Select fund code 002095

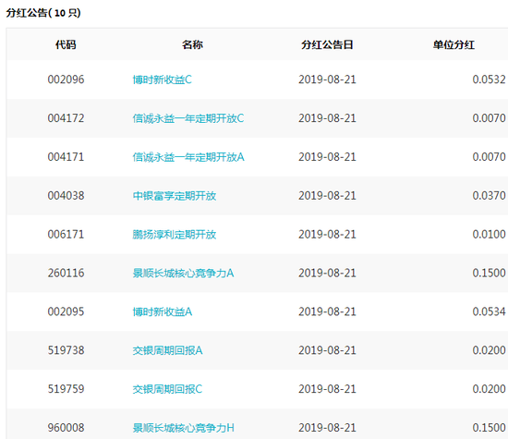(66, 311)
